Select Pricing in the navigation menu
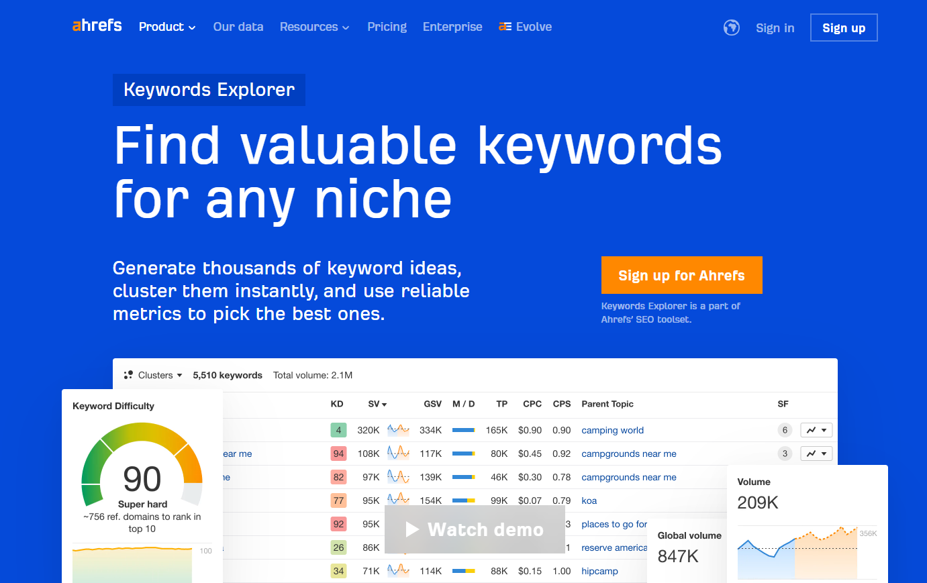The width and height of the screenshot is (927, 583). point(387,27)
